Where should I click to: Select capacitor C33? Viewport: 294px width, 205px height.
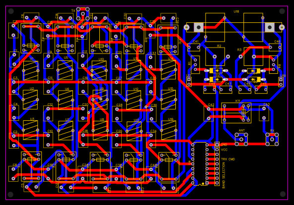[x=150, y=62]
